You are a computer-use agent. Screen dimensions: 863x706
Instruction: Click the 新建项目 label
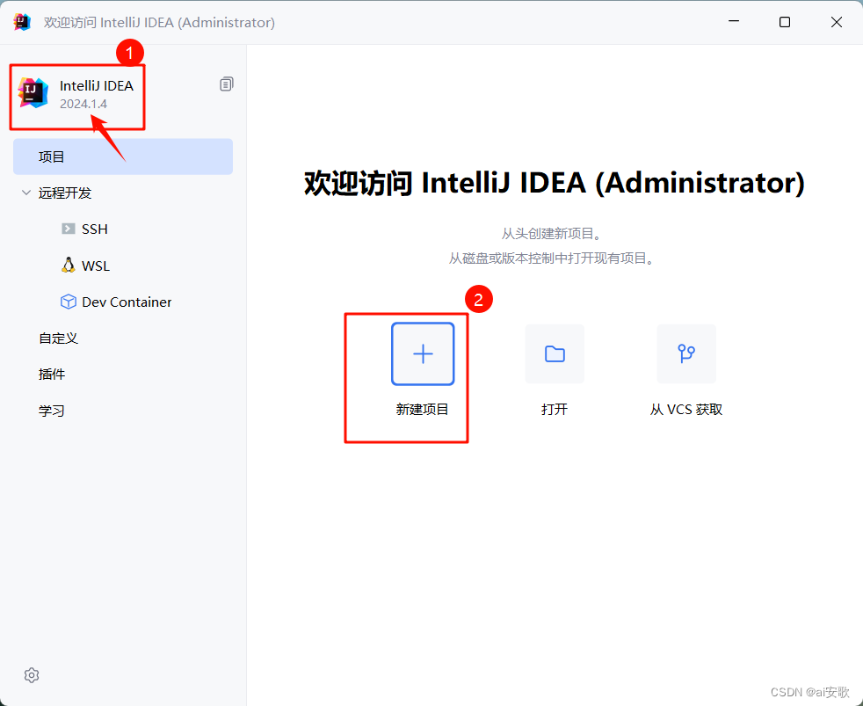[x=422, y=409]
